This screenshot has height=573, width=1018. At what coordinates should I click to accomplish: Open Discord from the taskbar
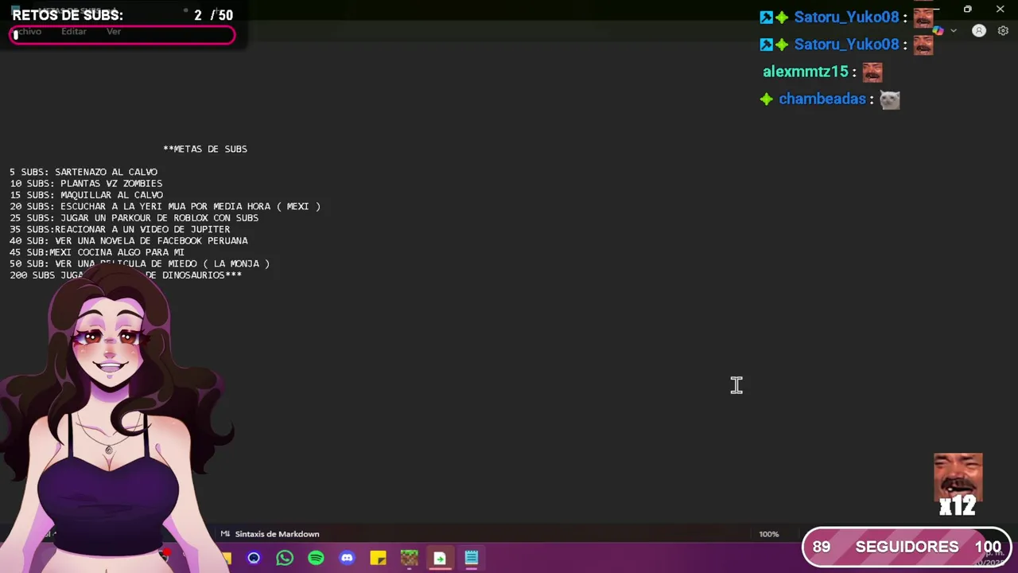pyautogui.click(x=347, y=558)
